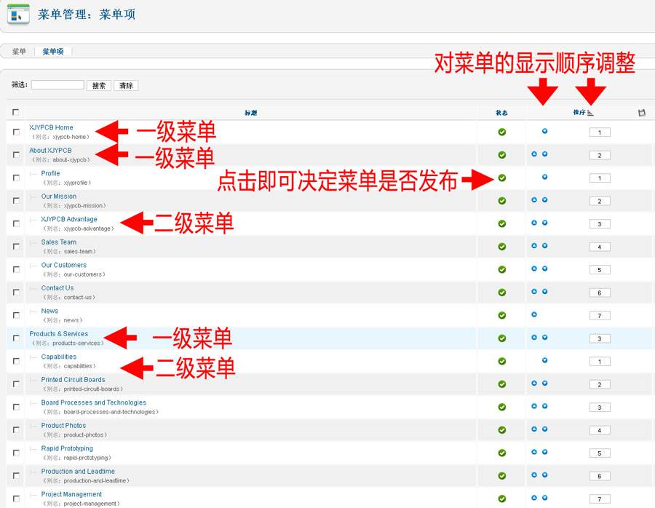Check the checkbox beside Sales Team

tap(15, 246)
